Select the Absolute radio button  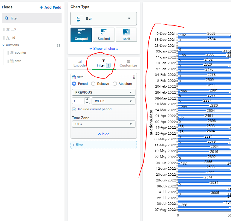(x=115, y=84)
